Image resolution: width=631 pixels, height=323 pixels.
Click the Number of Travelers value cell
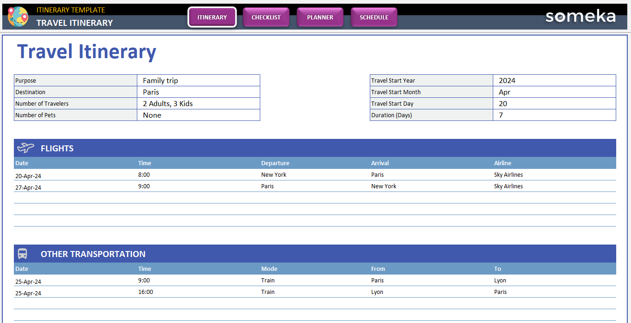198,103
